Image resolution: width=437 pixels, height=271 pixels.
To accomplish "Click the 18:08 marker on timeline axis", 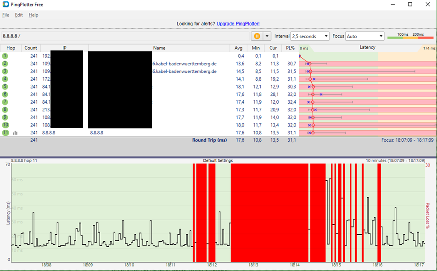I will (x=46, y=265).
